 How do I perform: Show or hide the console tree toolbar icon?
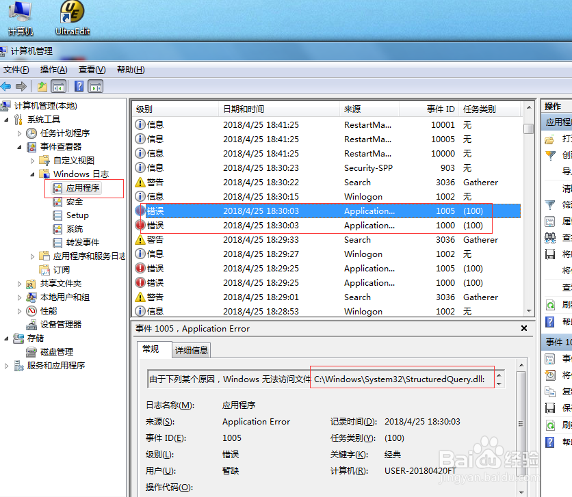(59, 86)
